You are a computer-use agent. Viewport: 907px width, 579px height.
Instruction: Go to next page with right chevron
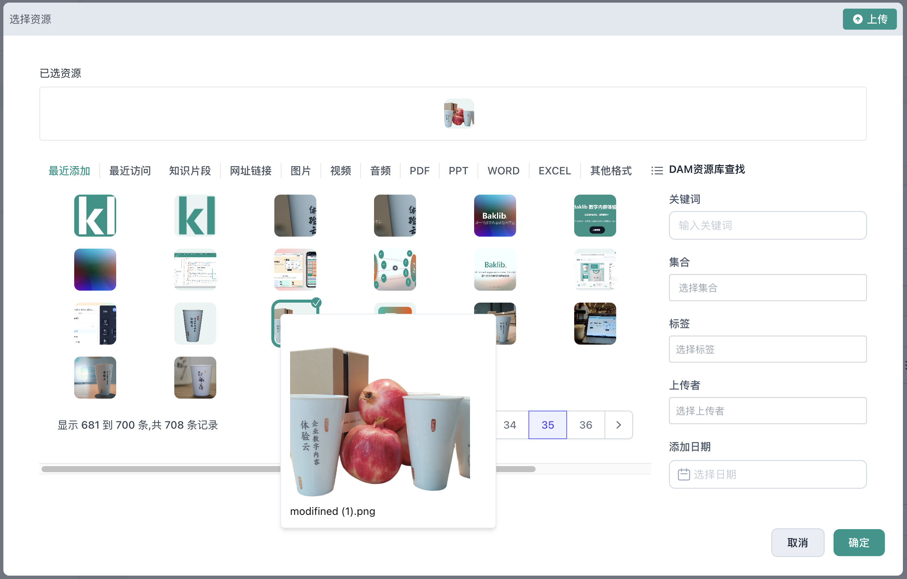coord(618,425)
